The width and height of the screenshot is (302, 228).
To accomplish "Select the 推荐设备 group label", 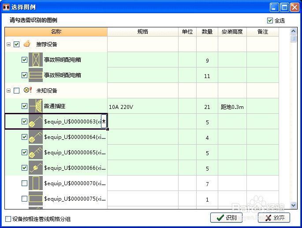I will point(47,45).
